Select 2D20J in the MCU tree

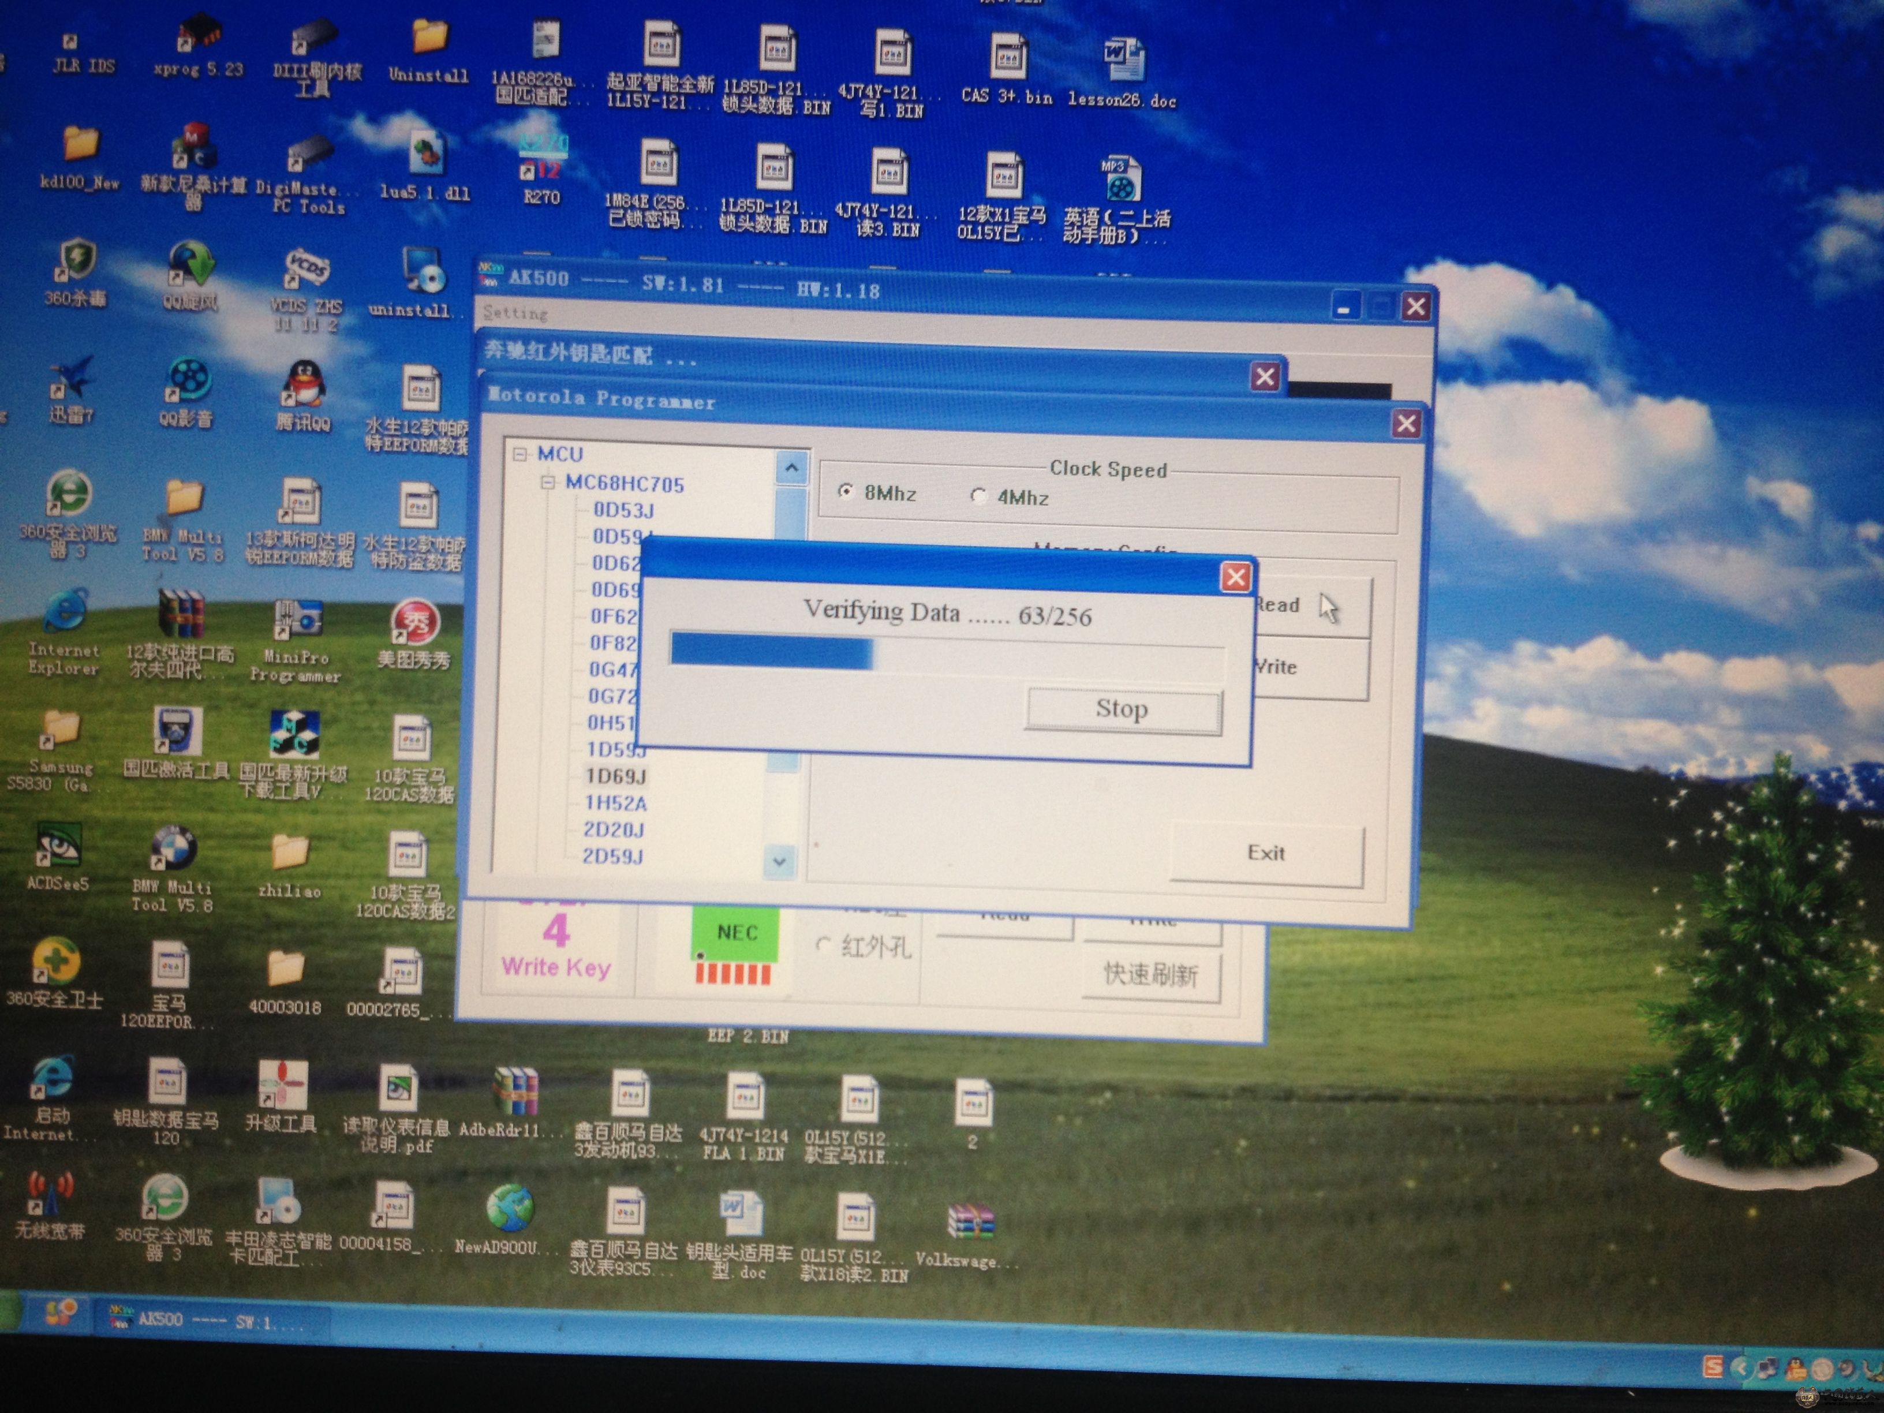613,829
